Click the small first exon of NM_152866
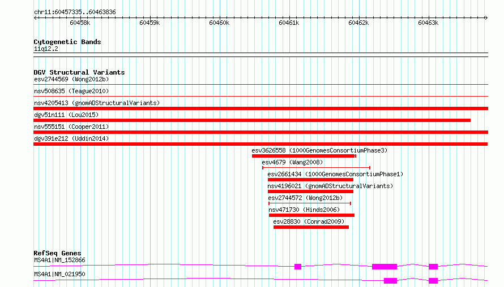The height and width of the screenshot is (287, 504). 298,267
